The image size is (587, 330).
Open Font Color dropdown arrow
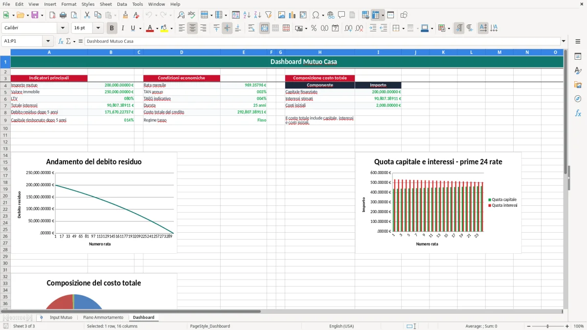157,28
